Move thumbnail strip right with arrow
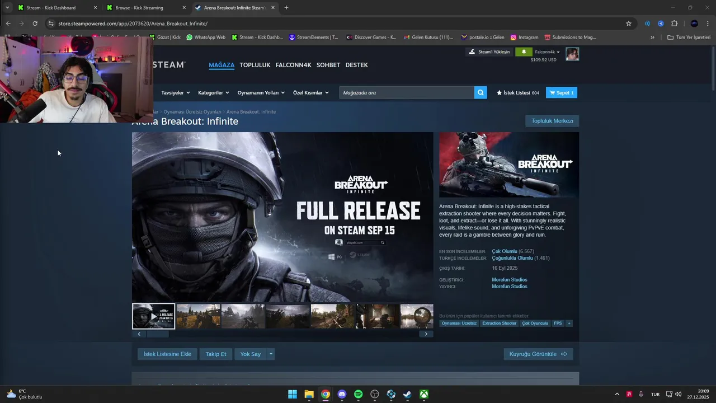 pos(426,334)
